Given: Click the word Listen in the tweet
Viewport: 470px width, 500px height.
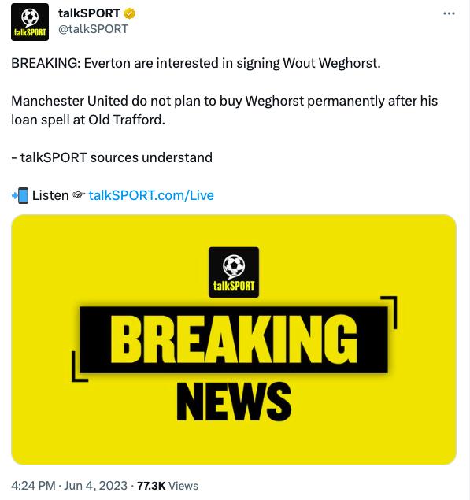Looking at the screenshot, I should coord(50,195).
